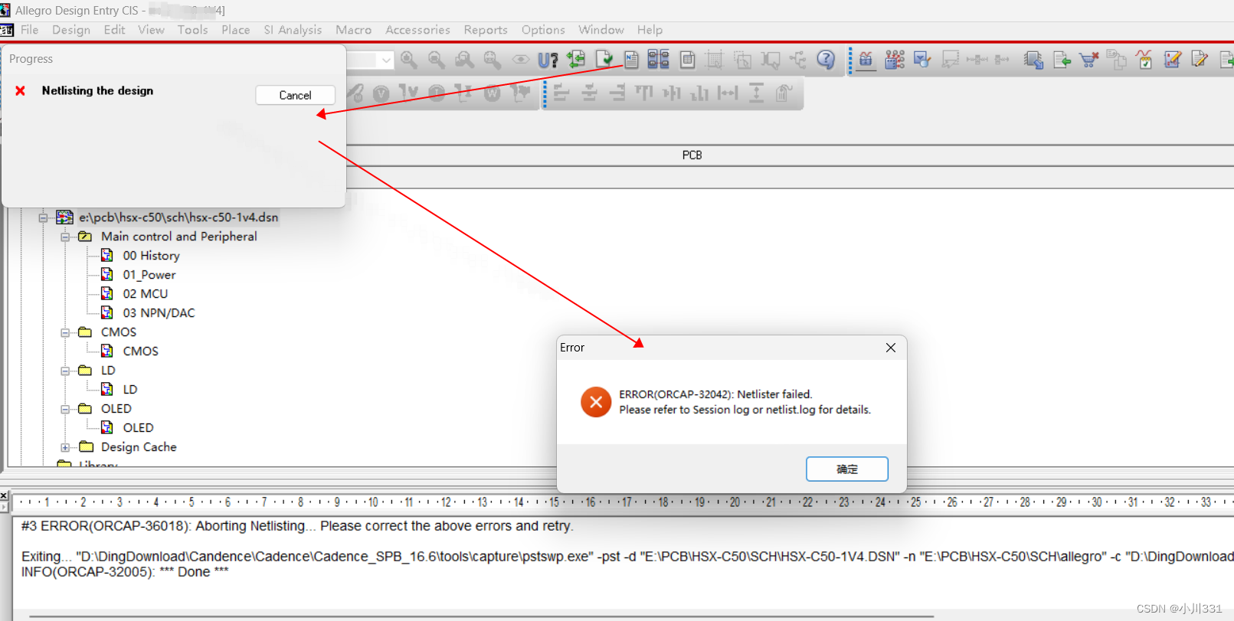Click the Zoom to All icon
The width and height of the screenshot is (1234, 621).
(492, 60)
